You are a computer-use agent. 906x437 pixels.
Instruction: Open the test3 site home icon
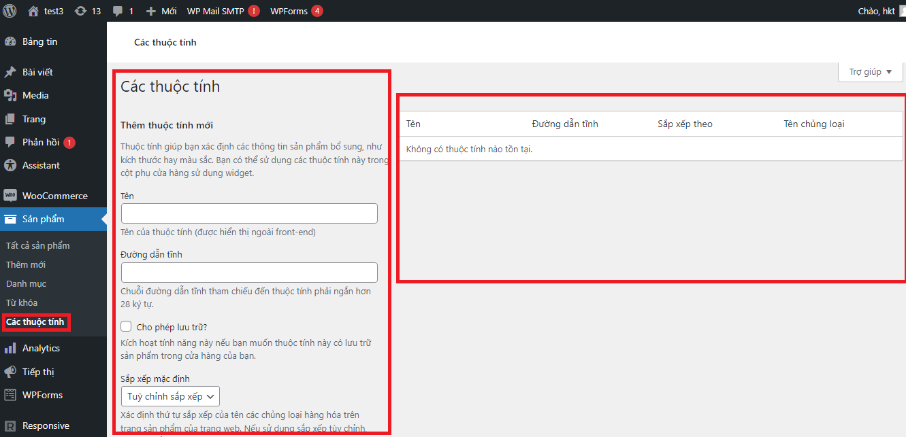pyautogui.click(x=33, y=11)
